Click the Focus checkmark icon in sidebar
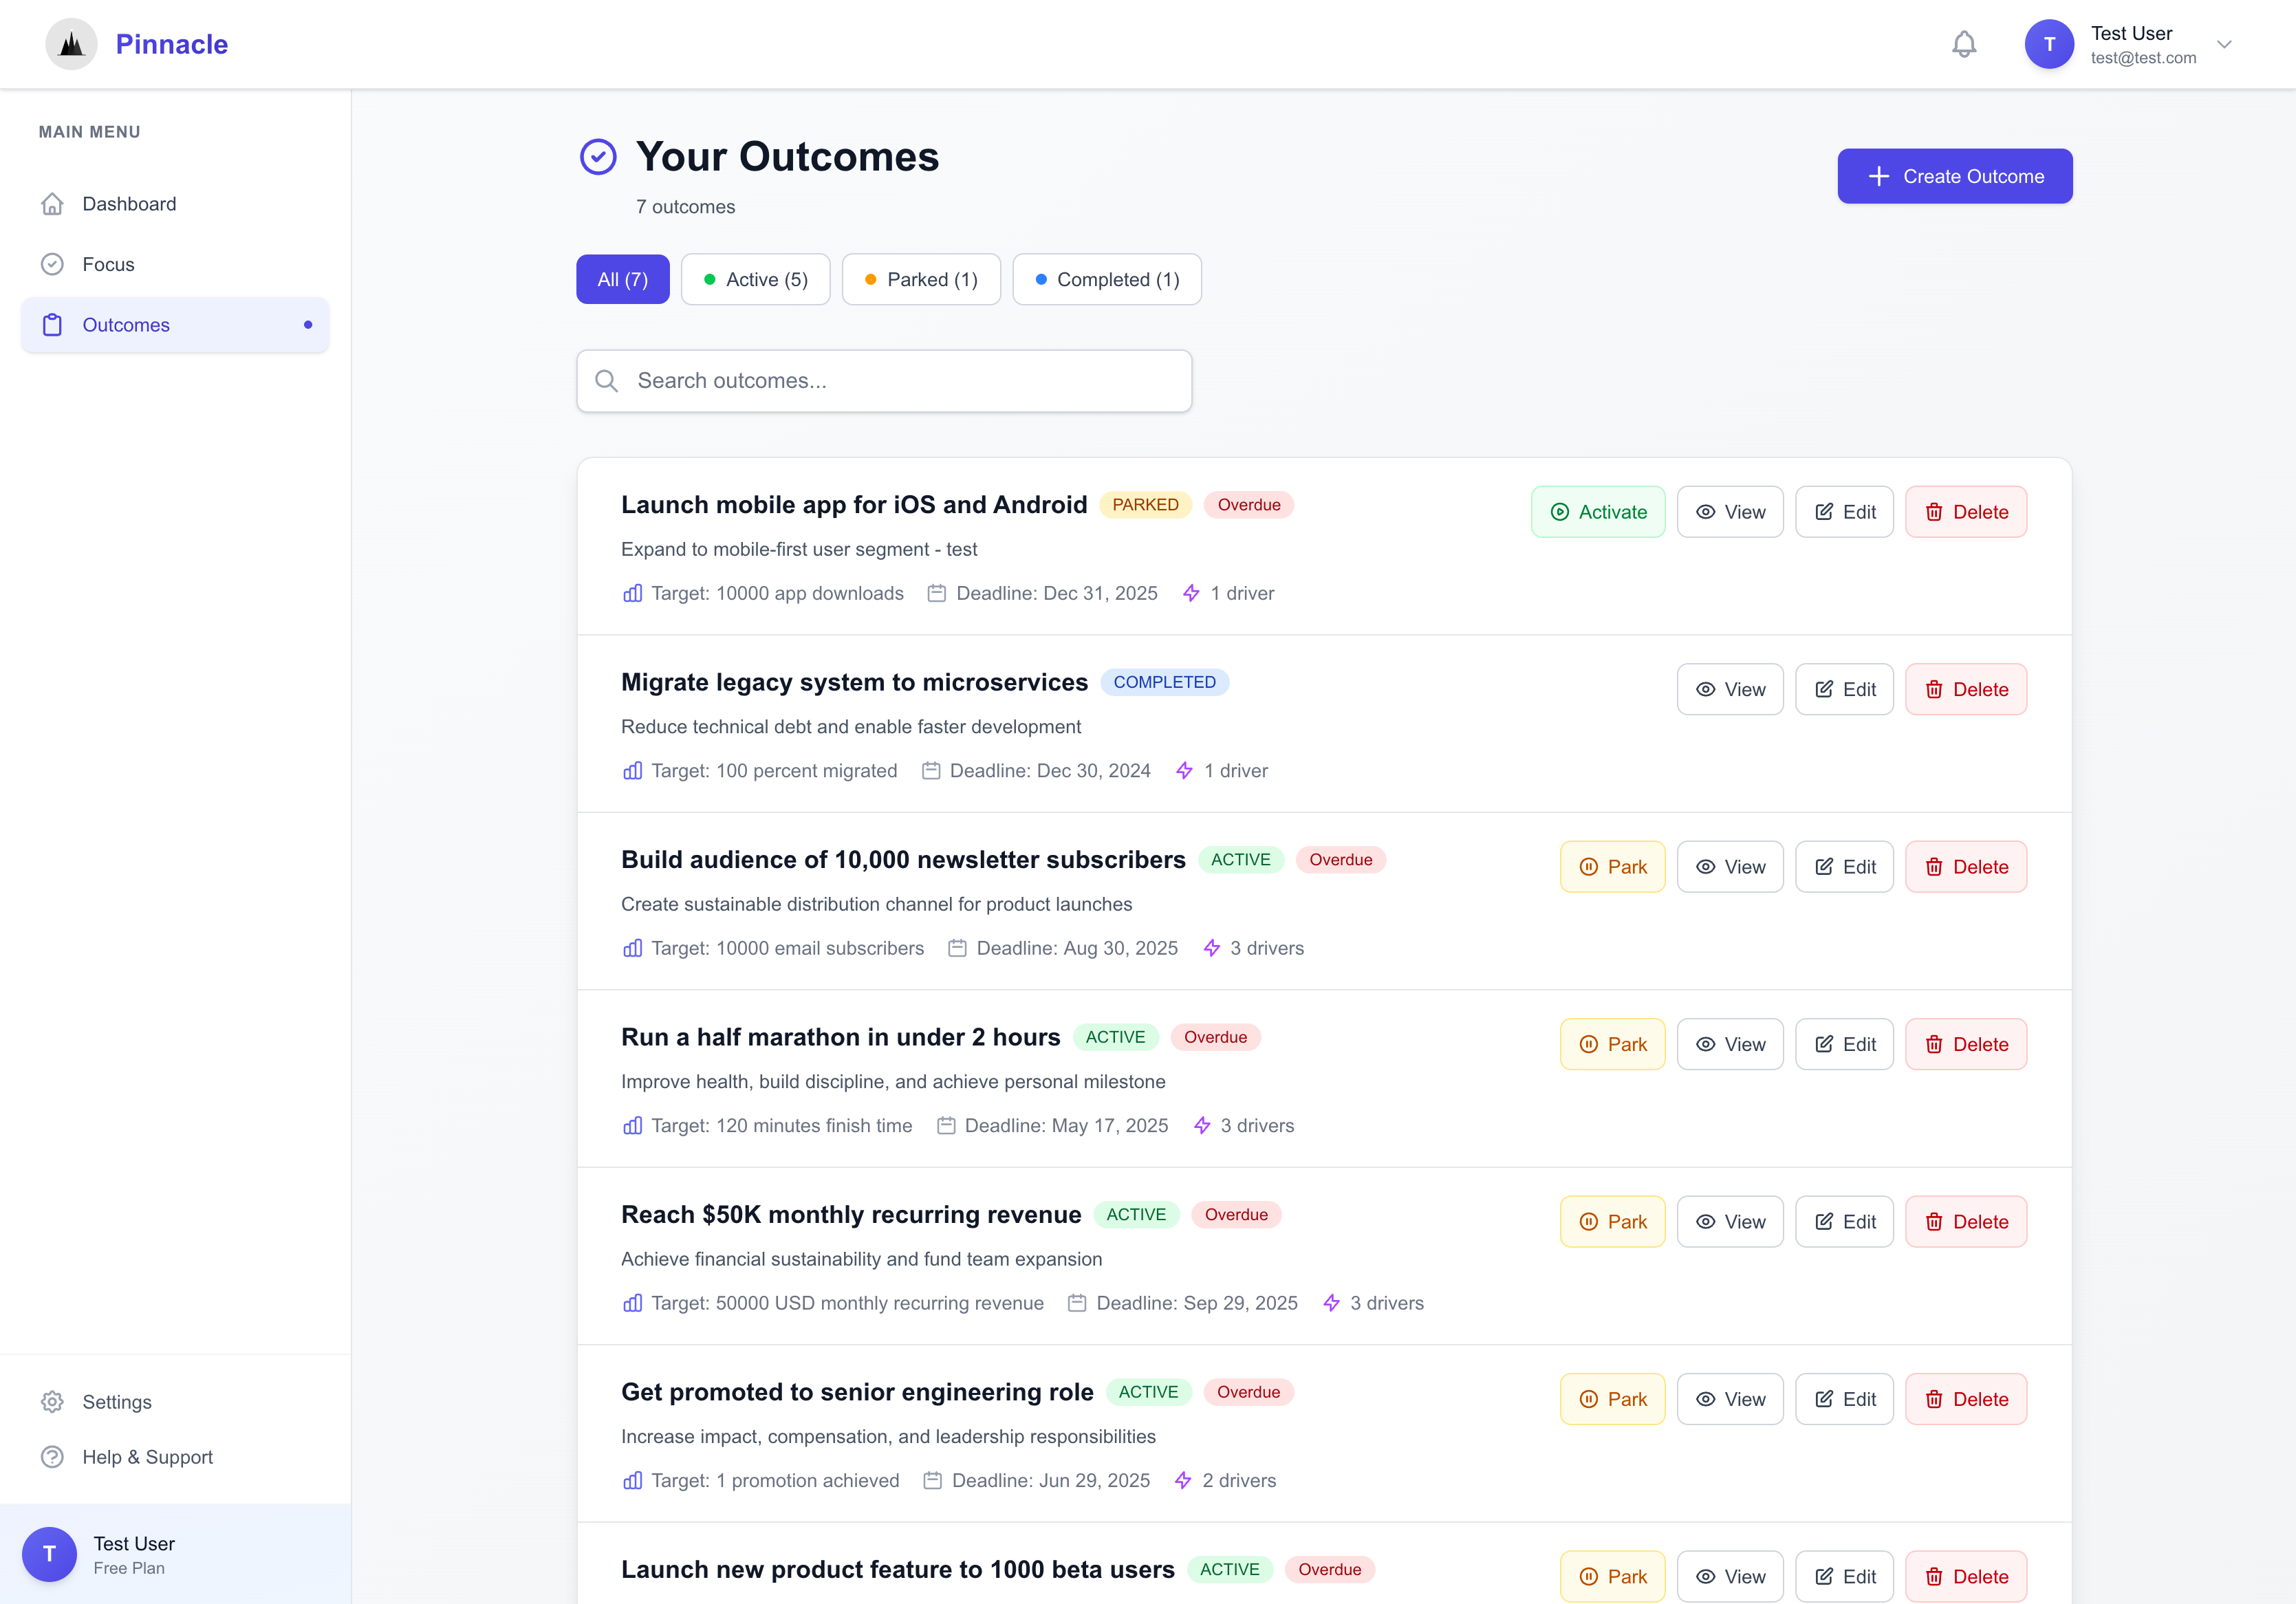This screenshot has width=2296, height=1604. pos(53,264)
